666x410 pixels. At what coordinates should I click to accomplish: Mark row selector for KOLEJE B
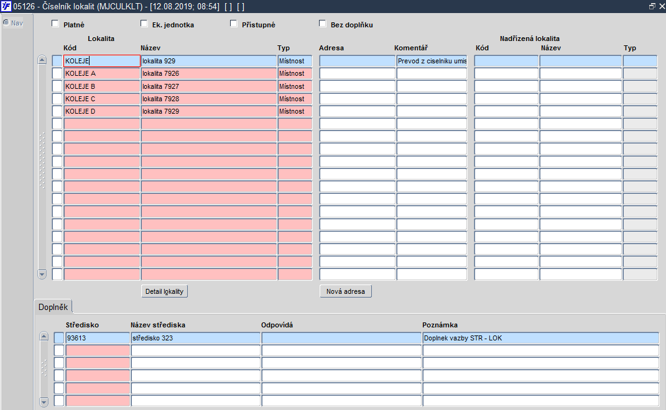coord(57,86)
